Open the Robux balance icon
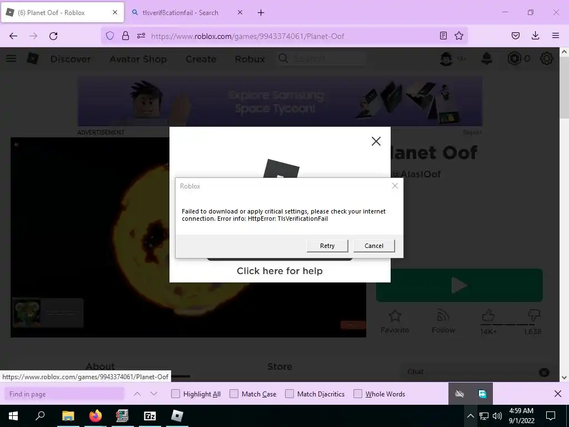 pos(514,58)
